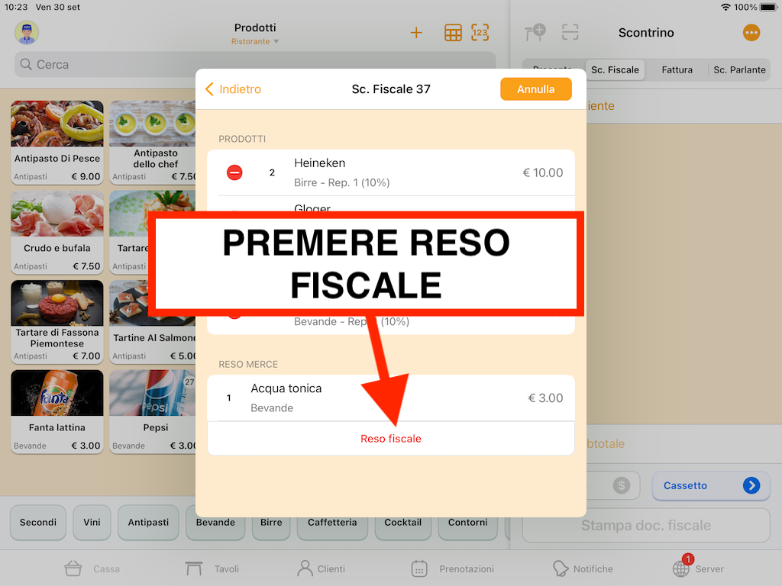Tap Heineken quantity 2

coord(272,172)
